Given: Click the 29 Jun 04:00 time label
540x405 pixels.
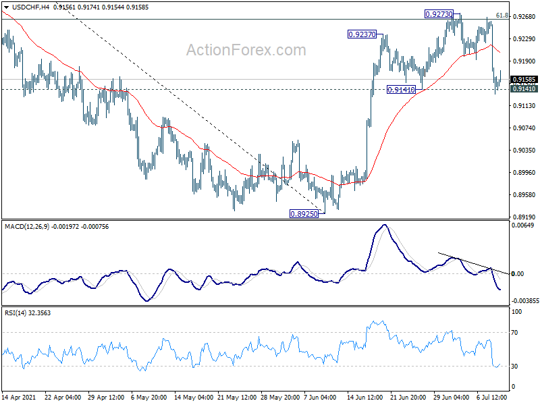Looking at the screenshot, I should tap(451, 397).
